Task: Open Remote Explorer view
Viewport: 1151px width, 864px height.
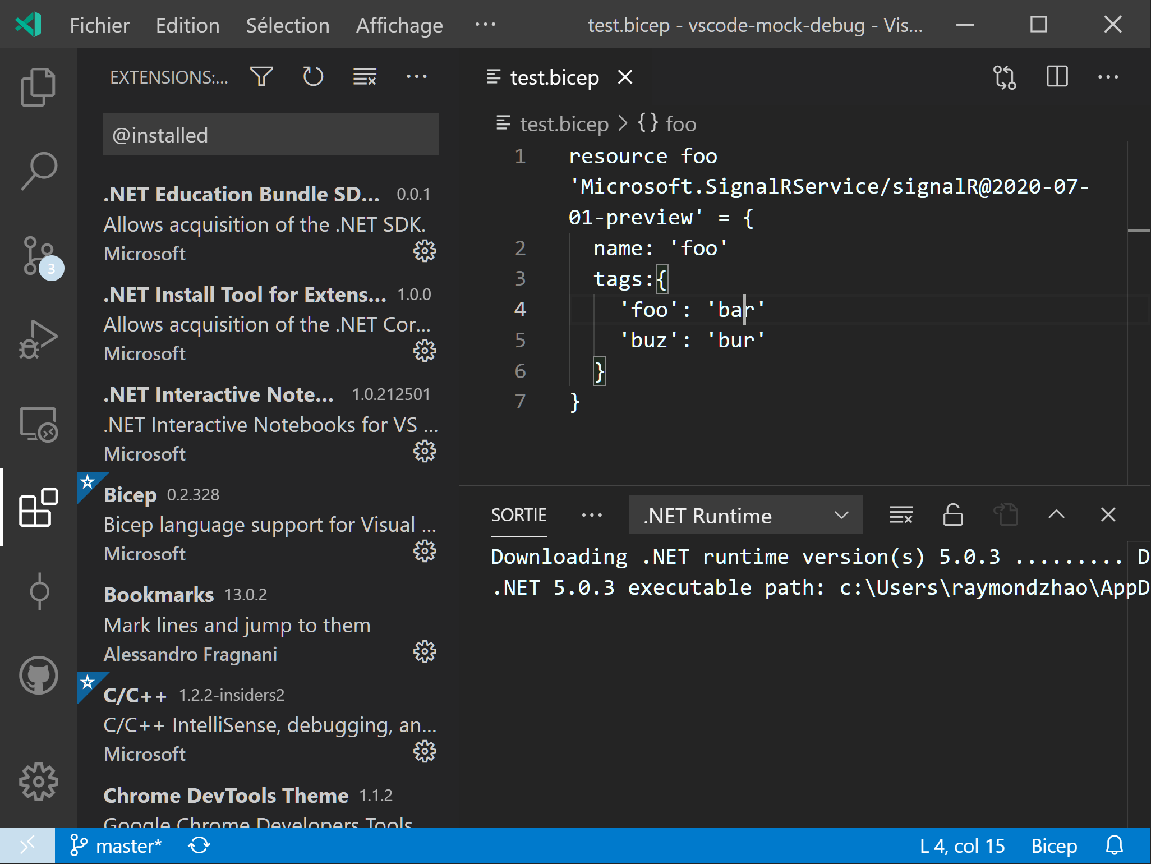Action: (38, 424)
